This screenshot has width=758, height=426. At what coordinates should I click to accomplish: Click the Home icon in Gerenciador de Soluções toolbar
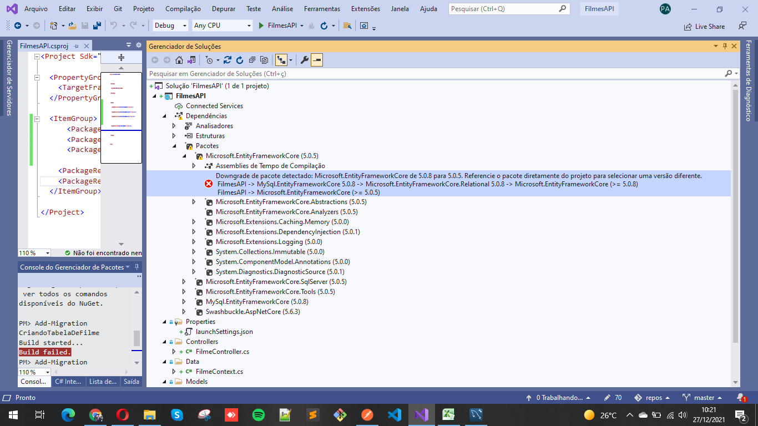pyautogui.click(x=179, y=60)
